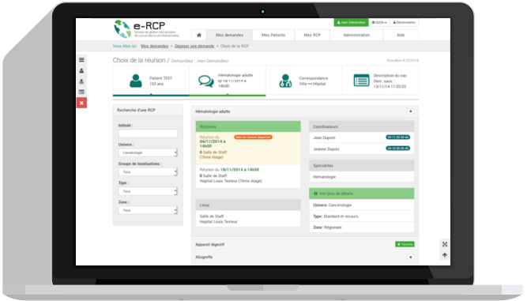The height and width of the screenshot is (301, 527).
Task: Open the Administration tab
Action: [x=356, y=35]
